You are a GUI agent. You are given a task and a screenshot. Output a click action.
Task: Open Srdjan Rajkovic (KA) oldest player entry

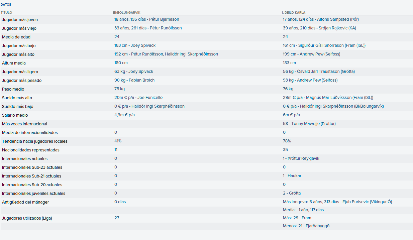click(319, 28)
